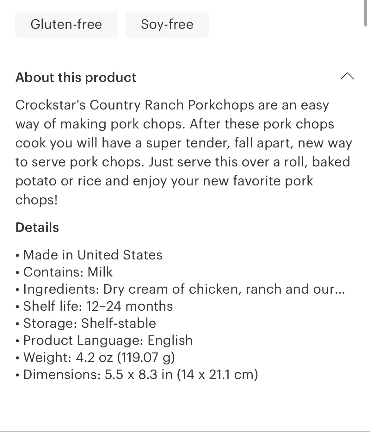Click the Soy-free tag
This screenshot has height=436, width=370.
(167, 24)
